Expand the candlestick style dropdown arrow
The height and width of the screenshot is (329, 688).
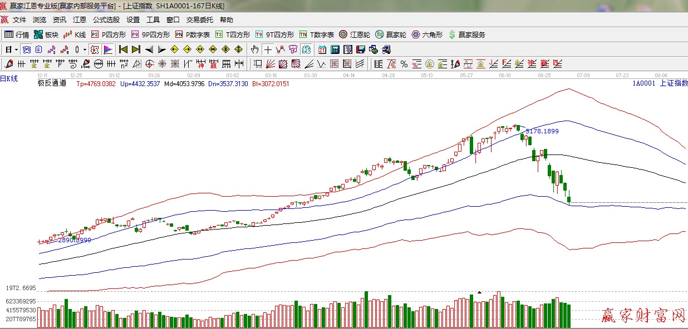tap(85, 49)
